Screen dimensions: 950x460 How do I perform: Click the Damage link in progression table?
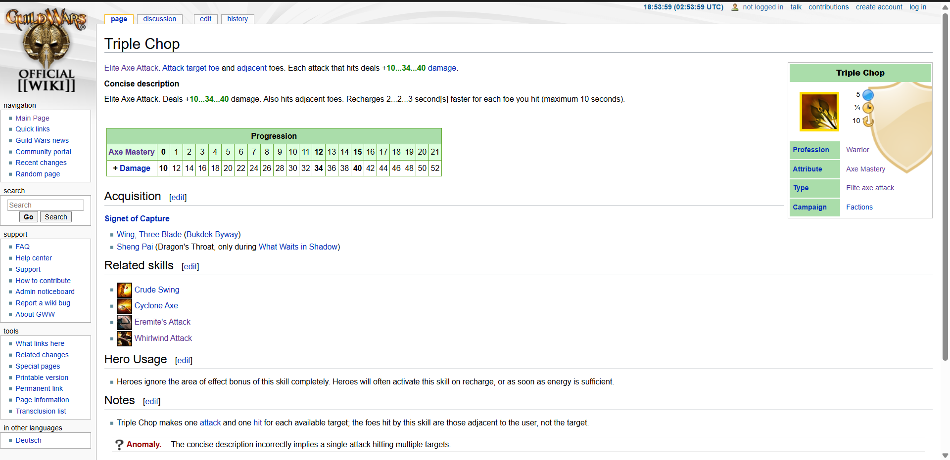135,168
